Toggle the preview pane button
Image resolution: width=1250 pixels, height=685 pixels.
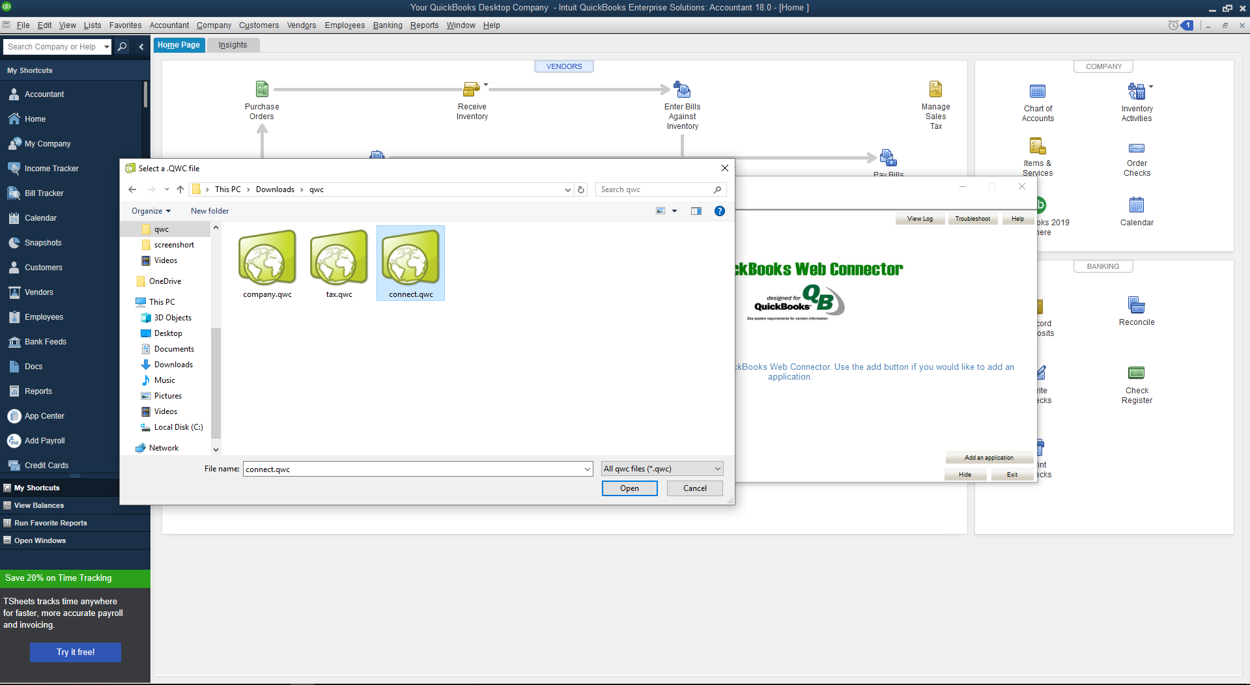pos(696,211)
